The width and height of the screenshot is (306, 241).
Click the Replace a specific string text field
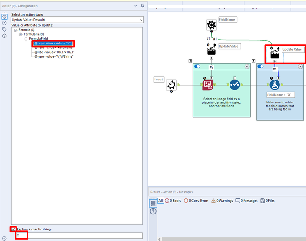pos(79,236)
